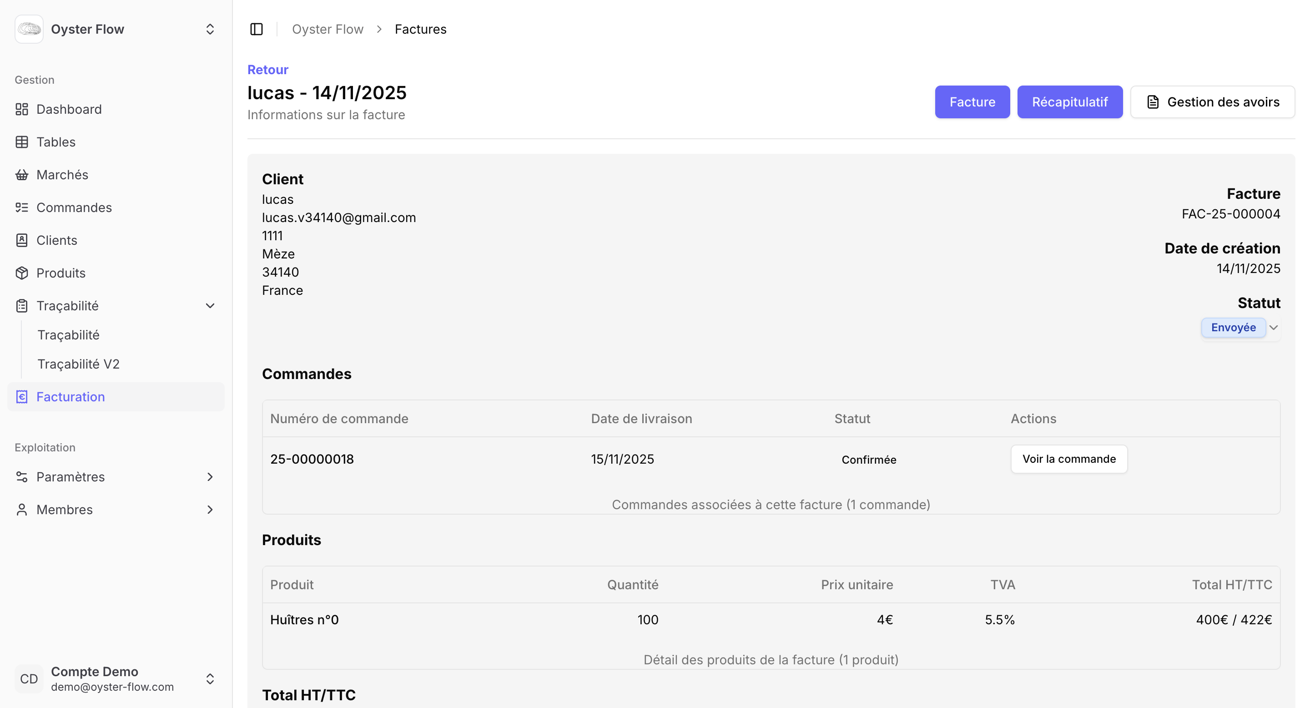This screenshot has width=1310, height=708.
Task: Click the Facturation euro icon
Action: coord(21,397)
